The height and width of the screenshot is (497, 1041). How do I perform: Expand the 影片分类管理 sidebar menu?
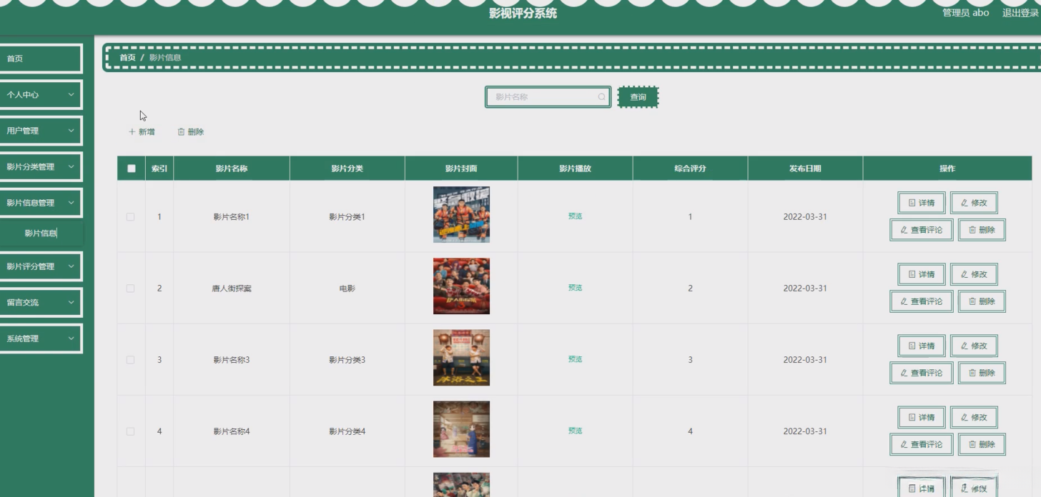point(40,166)
